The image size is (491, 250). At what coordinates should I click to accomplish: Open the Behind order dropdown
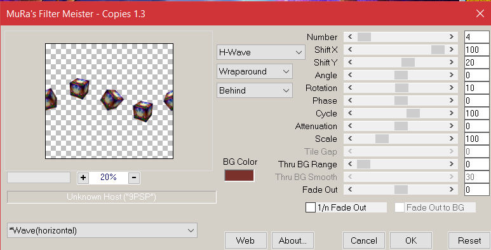255,90
